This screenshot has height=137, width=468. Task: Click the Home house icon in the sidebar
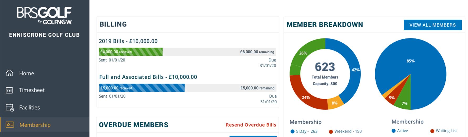coord(9,73)
